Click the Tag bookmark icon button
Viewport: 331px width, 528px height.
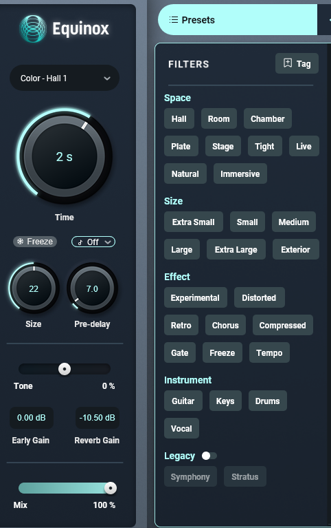click(x=297, y=63)
